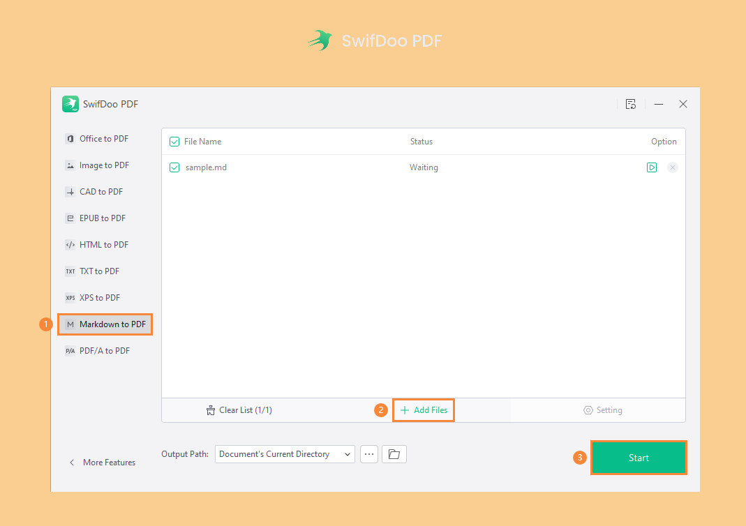This screenshot has width=746, height=526.
Task: Open the Setting option
Action: 603,410
